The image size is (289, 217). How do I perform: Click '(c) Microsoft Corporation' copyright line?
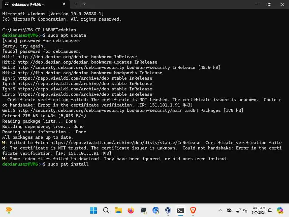point(62,19)
